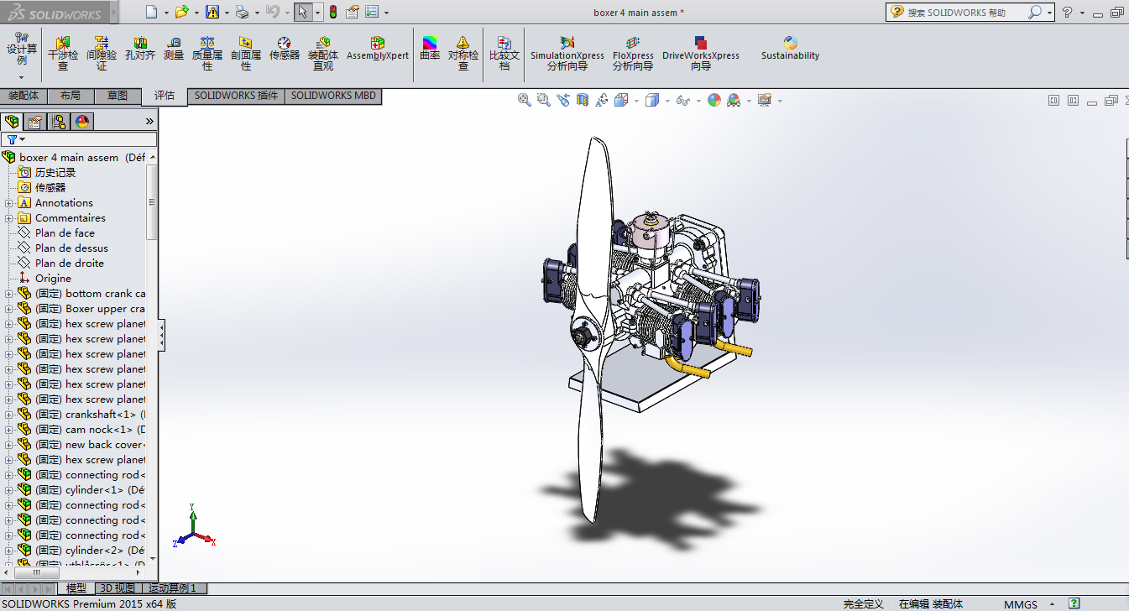Launch the AssemblyXpert tool

378,49
